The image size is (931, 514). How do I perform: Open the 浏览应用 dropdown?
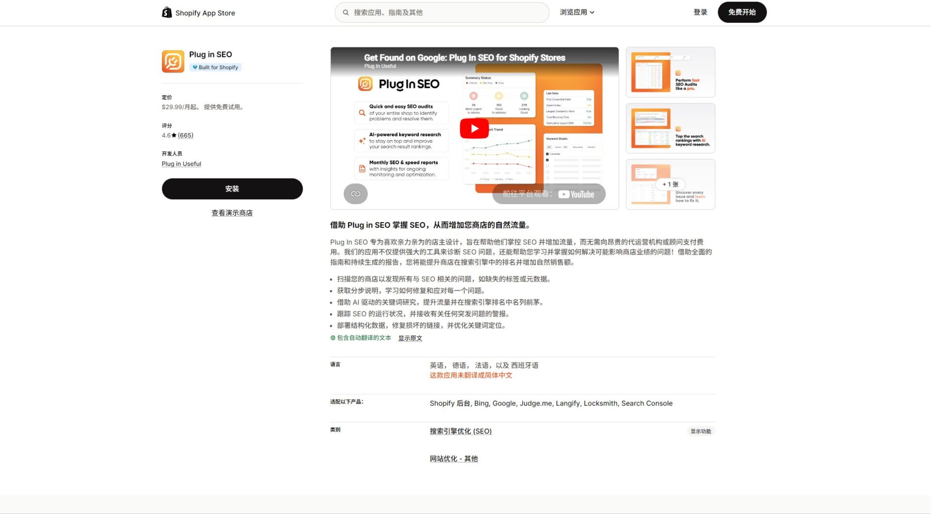click(x=577, y=12)
